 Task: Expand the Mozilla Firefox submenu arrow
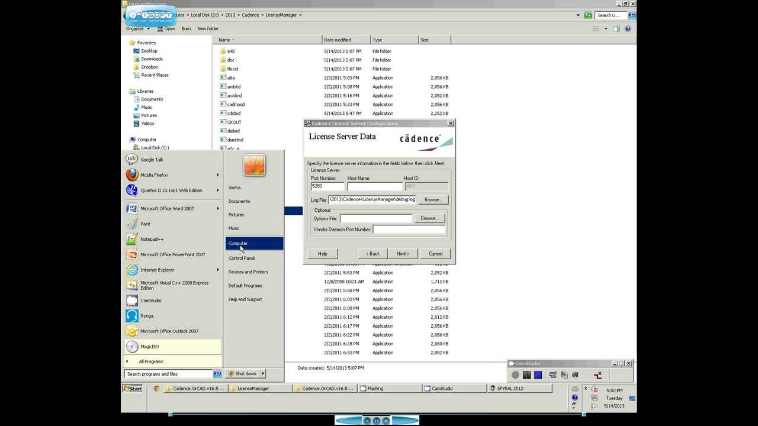(217, 175)
